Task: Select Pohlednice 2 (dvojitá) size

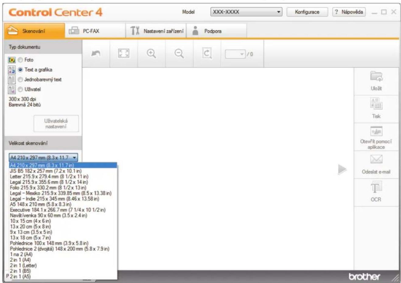Action: (63, 249)
